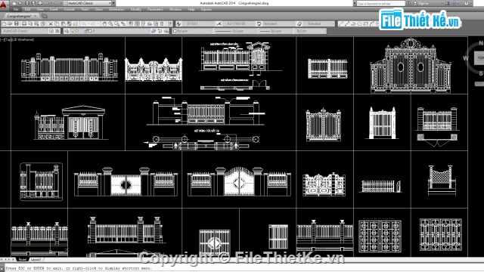Open the ByColor plot style dropdown
Viewport: 484px width, 272px height.
[311, 31]
